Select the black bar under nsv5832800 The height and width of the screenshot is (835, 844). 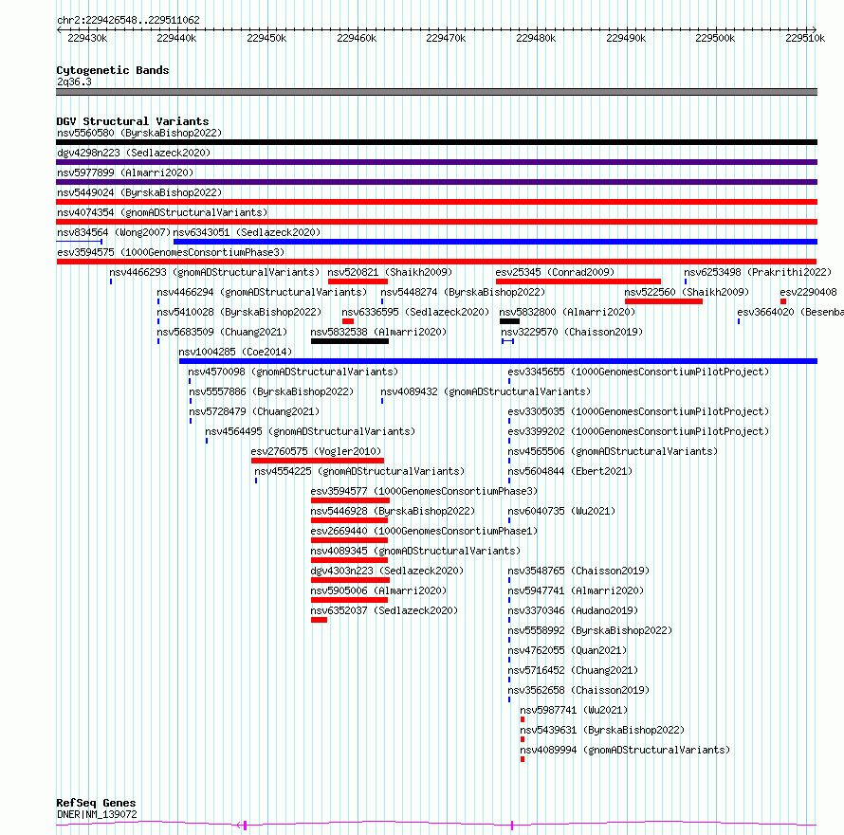tap(510, 321)
